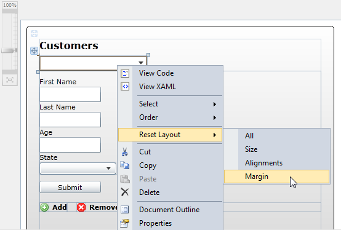Screen dimensions: 341x230
Task: Click the Properties icon
Action: pos(124,223)
